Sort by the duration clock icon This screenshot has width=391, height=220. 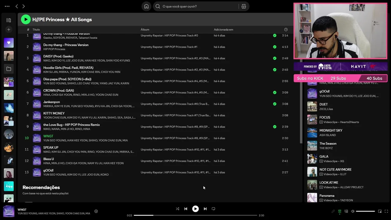(286, 30)
